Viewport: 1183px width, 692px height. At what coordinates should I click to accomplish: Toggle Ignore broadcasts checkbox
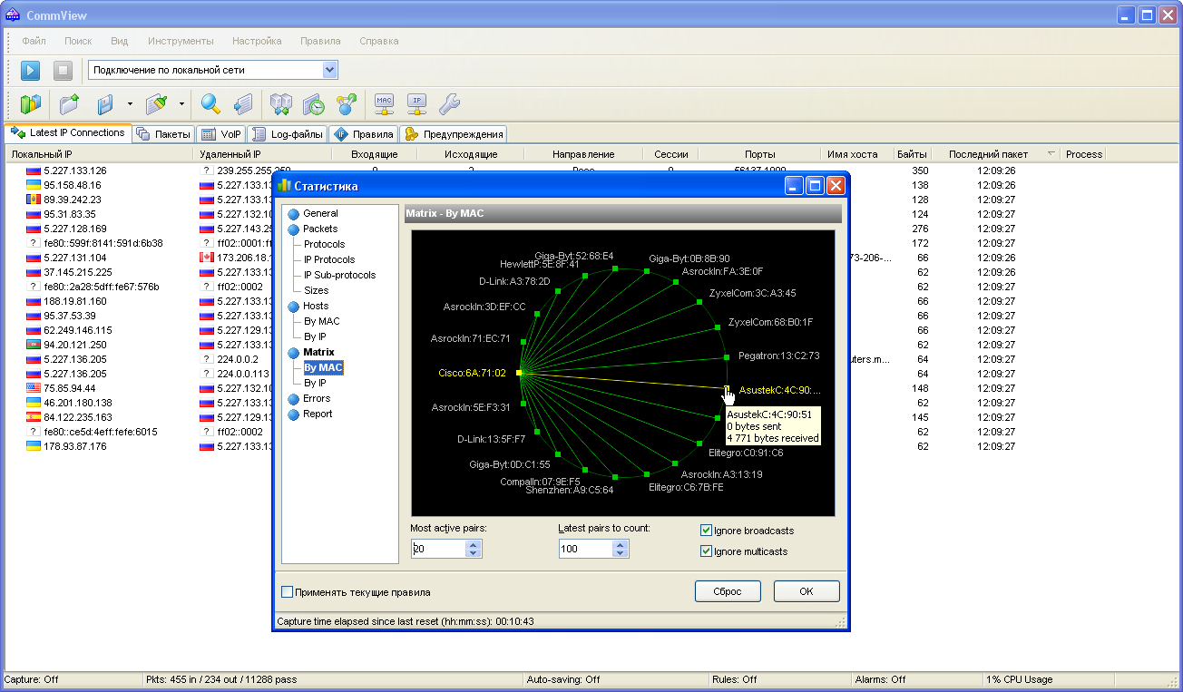707,531
